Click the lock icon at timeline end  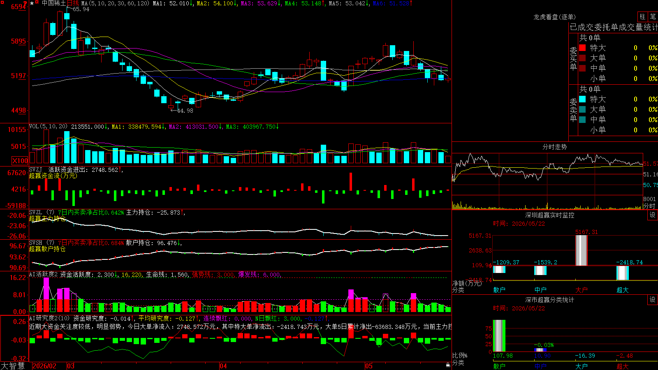448,365
